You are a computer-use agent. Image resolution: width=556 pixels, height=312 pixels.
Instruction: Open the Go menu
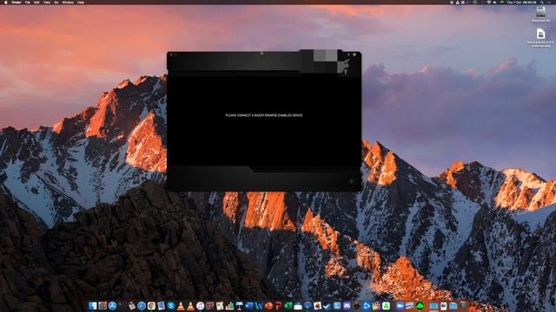(56, 2)
